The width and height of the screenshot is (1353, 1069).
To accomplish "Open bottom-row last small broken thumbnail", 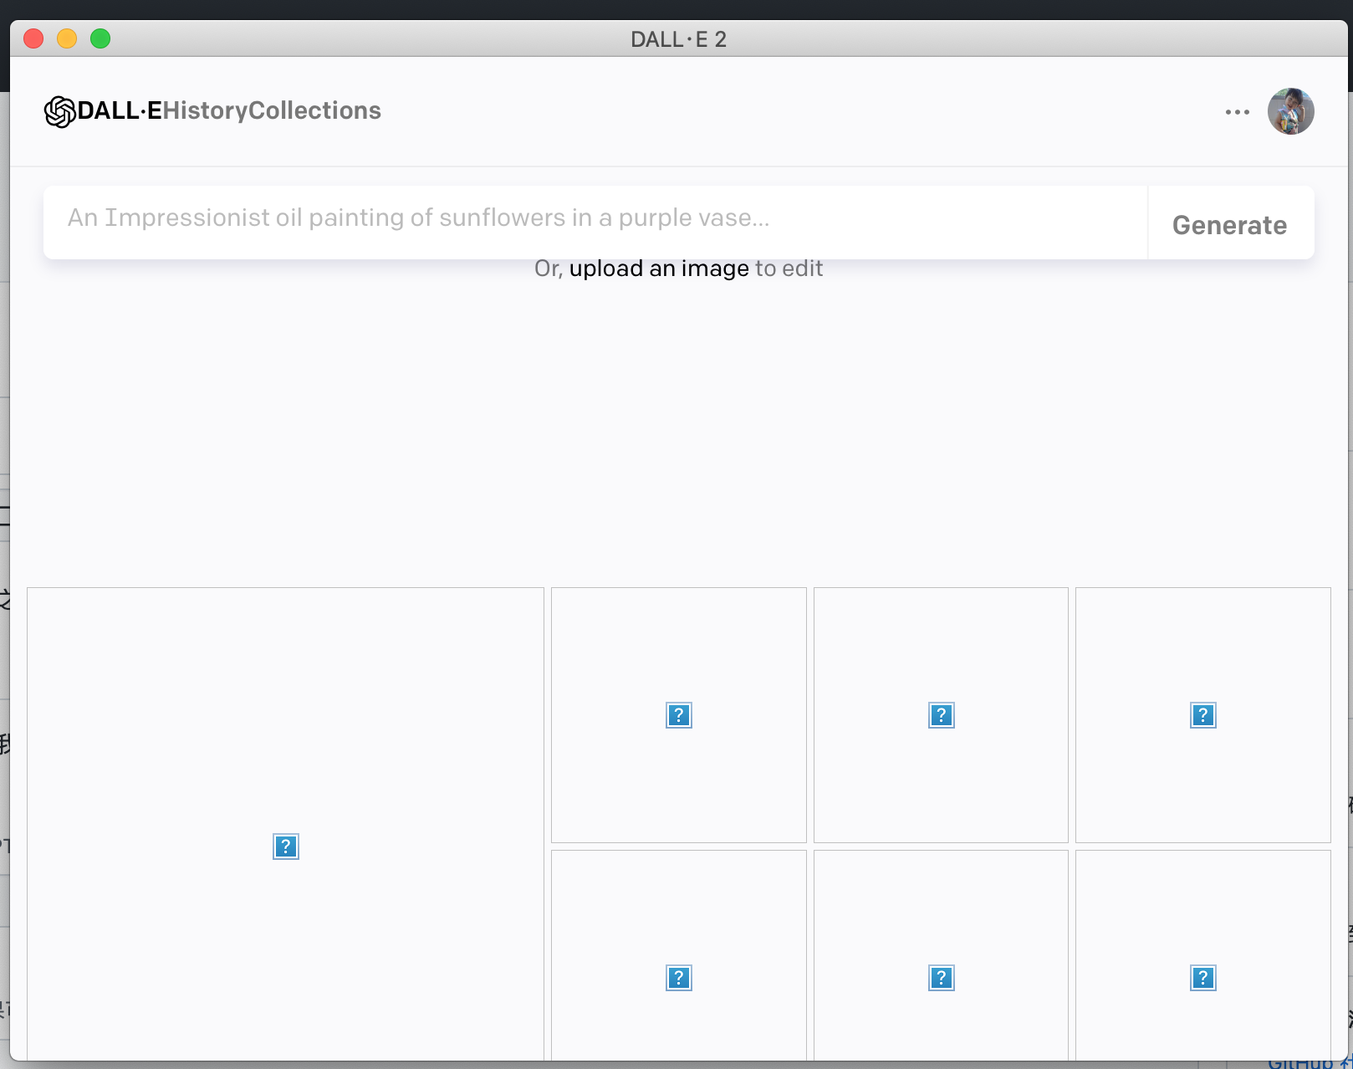I will pos(1202,955).
